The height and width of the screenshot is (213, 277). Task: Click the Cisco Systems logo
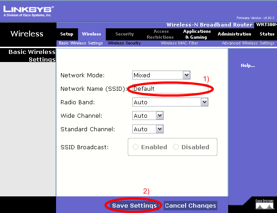point(263,204)
